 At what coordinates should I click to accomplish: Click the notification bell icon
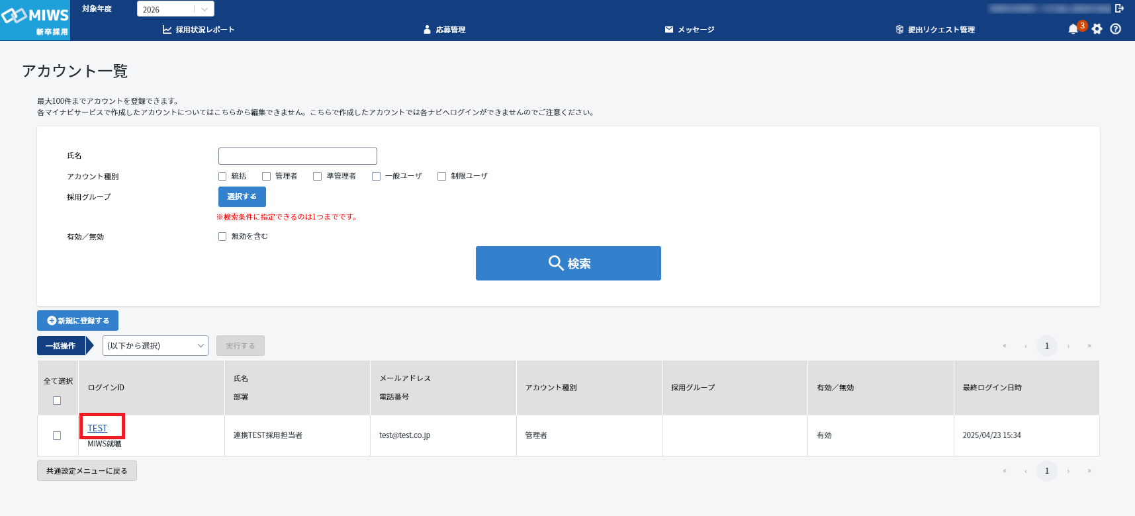[x=1073, y=29]
